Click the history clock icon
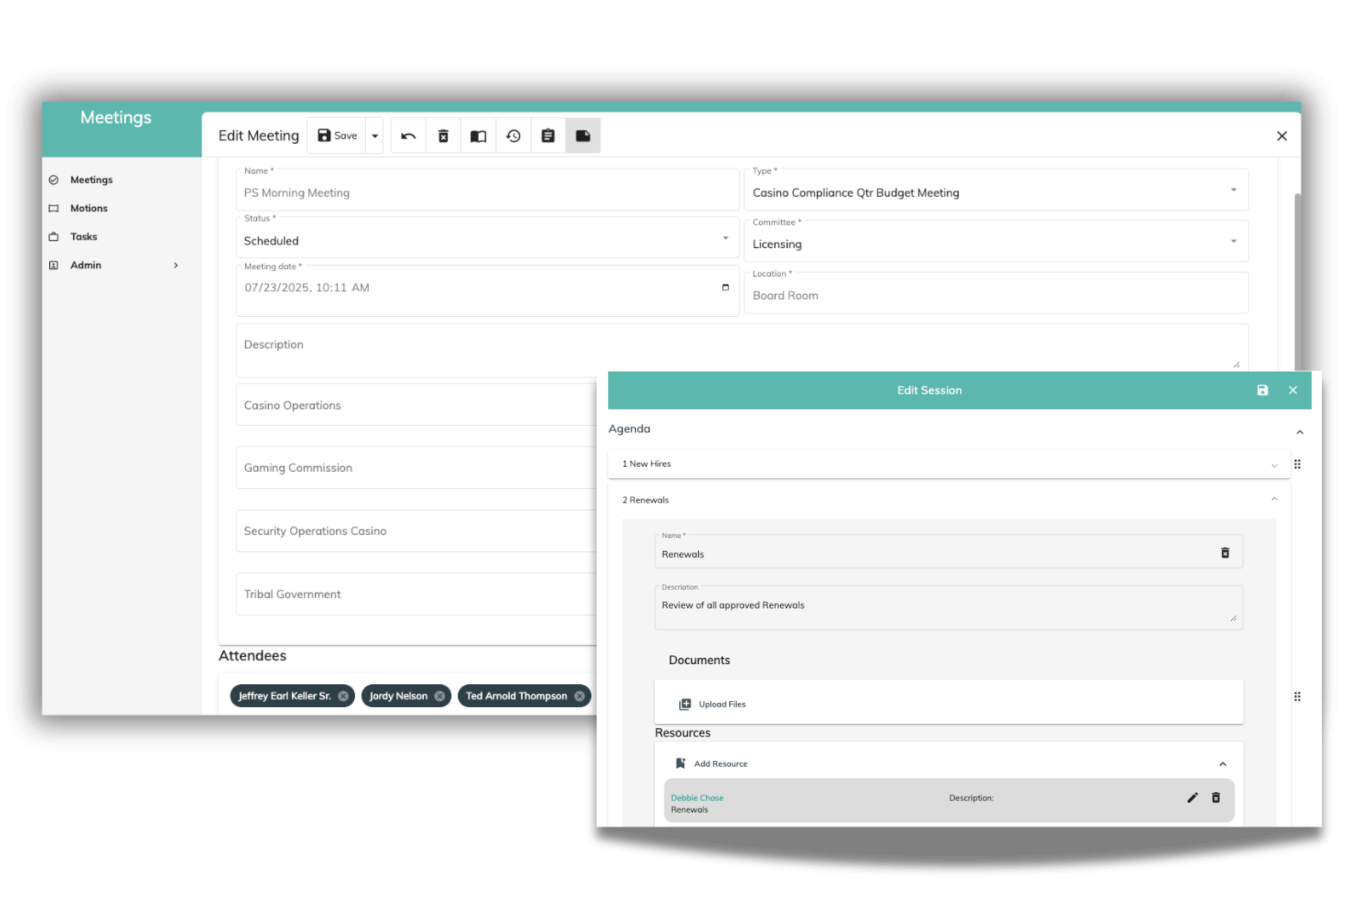This screenshot has height=898, width=1347. click(x=513, y=136)
